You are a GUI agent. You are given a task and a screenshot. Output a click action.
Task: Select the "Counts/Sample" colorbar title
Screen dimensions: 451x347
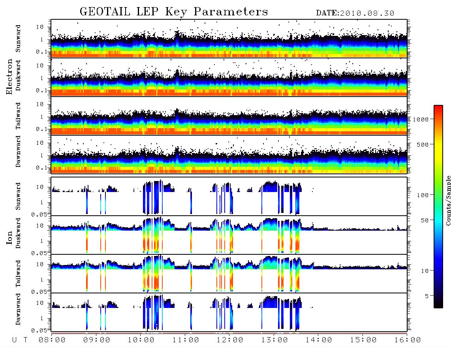pos(448,200)
